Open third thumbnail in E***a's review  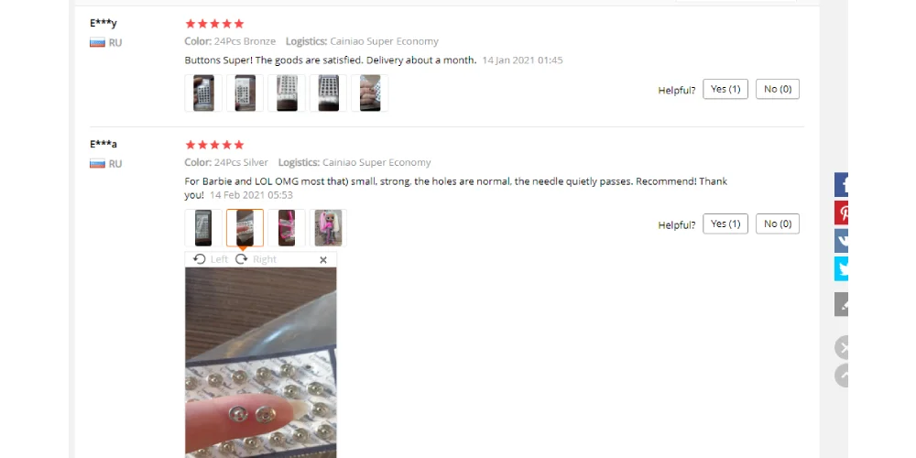287,228
